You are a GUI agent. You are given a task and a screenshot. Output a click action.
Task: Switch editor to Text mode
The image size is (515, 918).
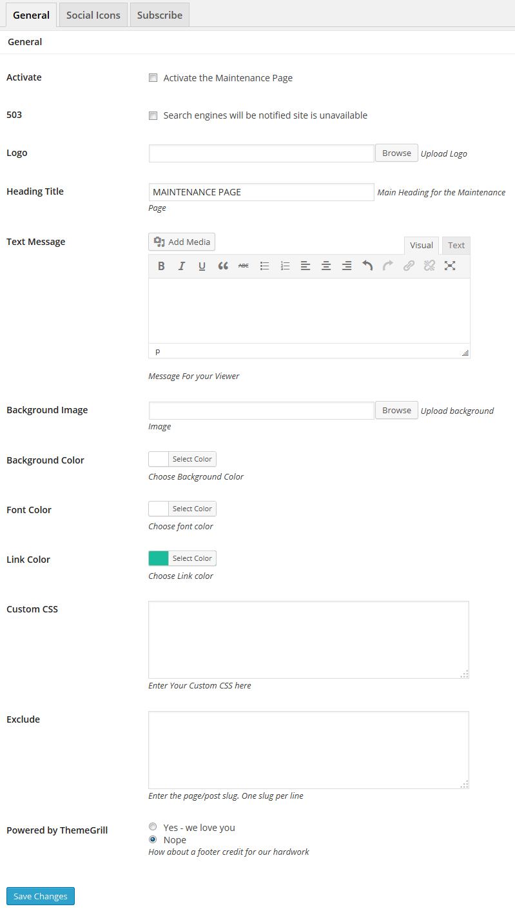coord(456,245)
